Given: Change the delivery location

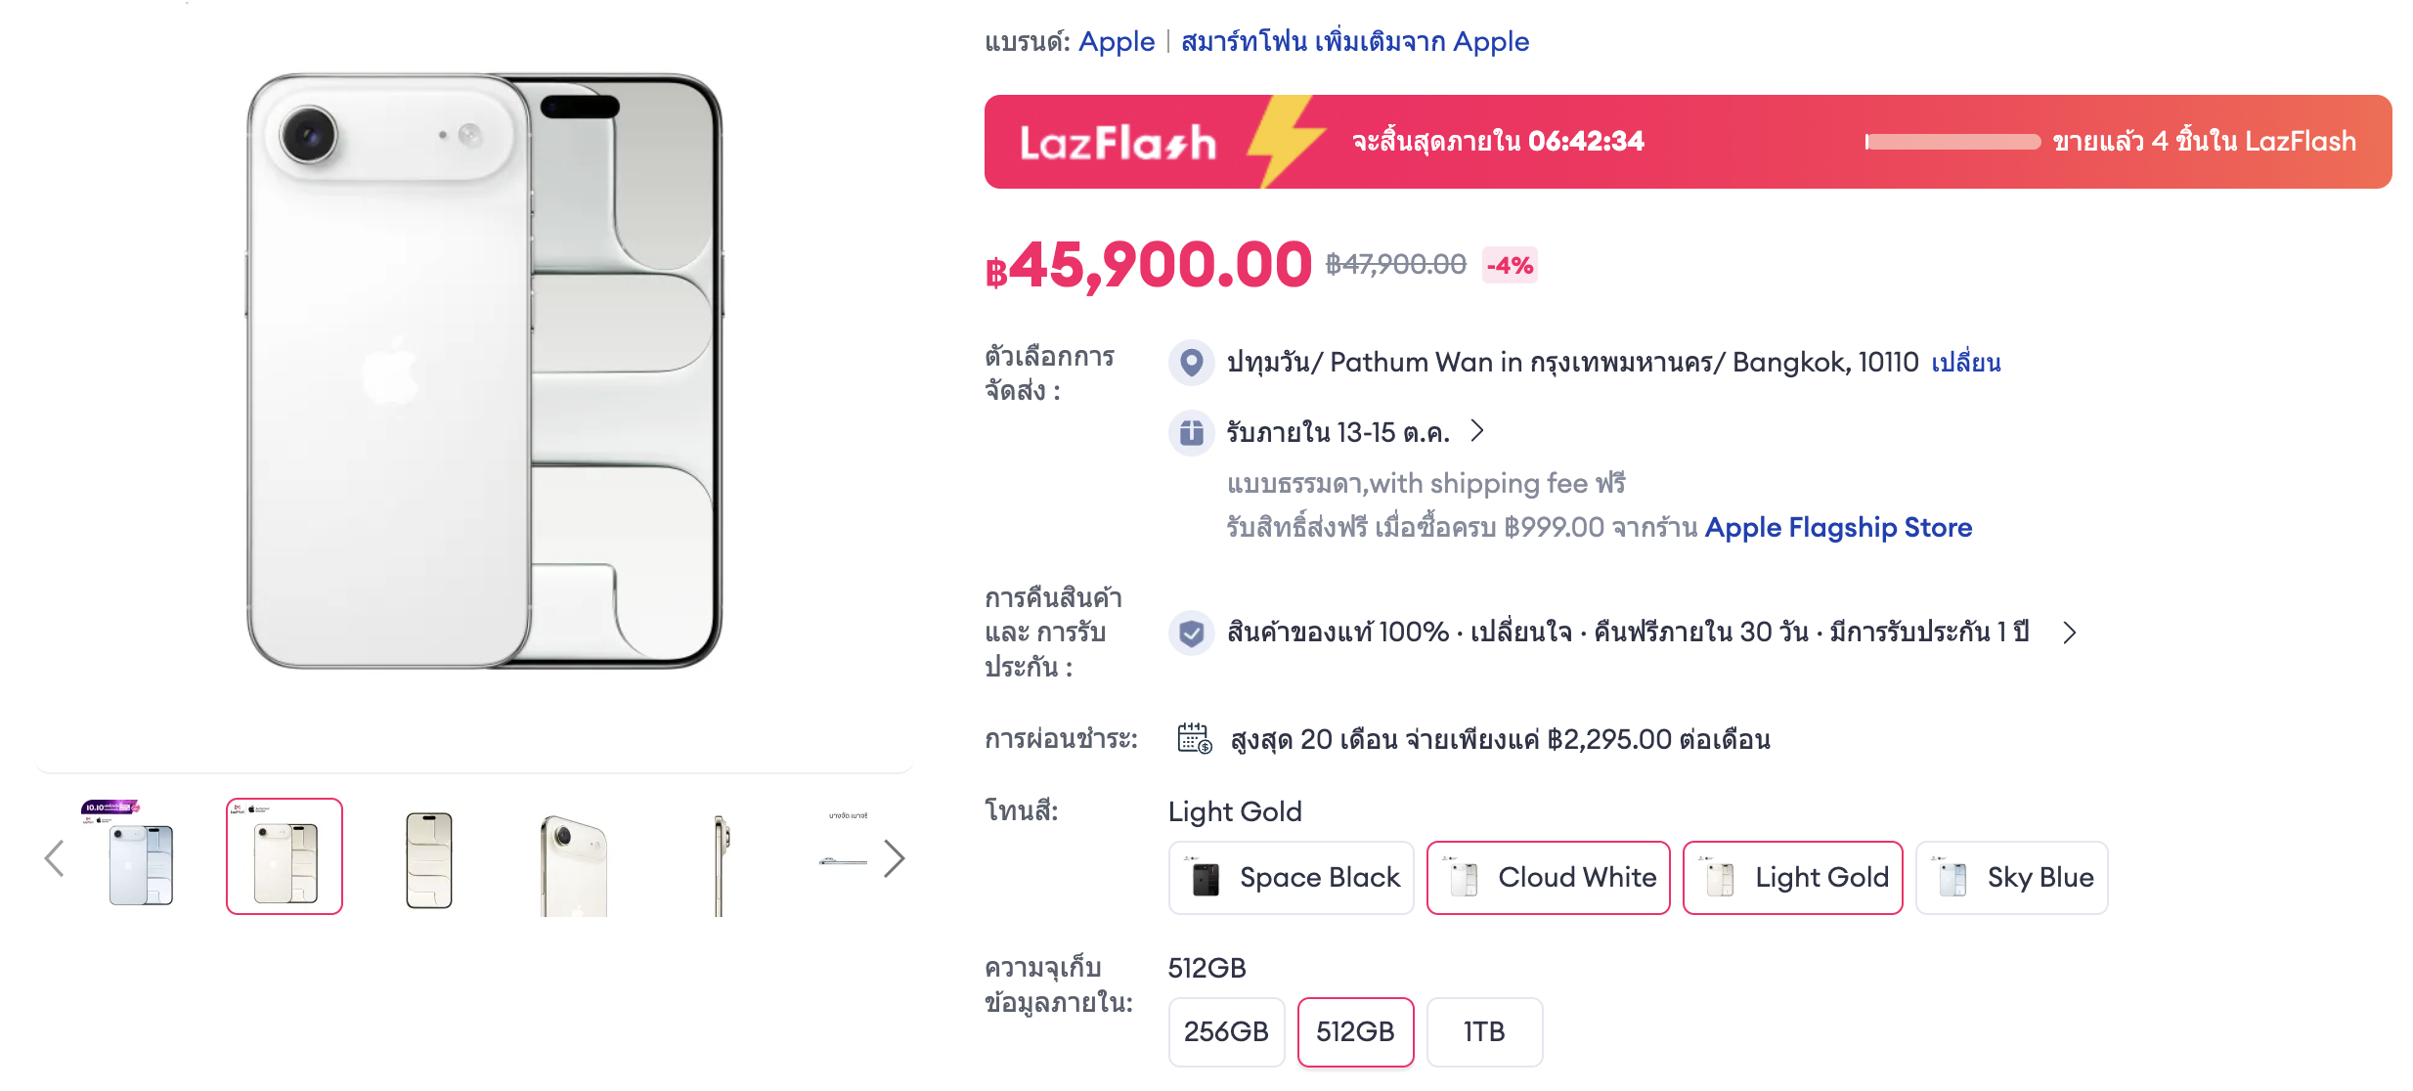Looking at the screenshot, I should (1966, 363).
